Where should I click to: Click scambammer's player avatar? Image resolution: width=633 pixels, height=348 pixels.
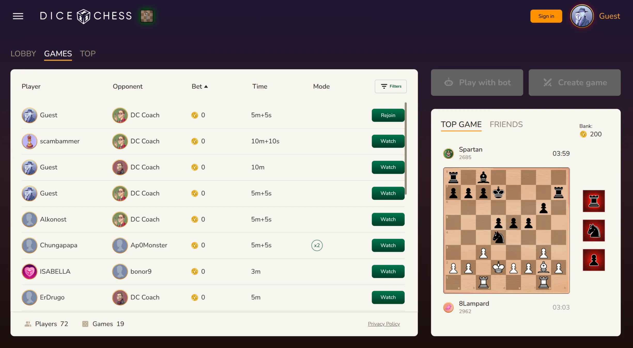[29, 141]
